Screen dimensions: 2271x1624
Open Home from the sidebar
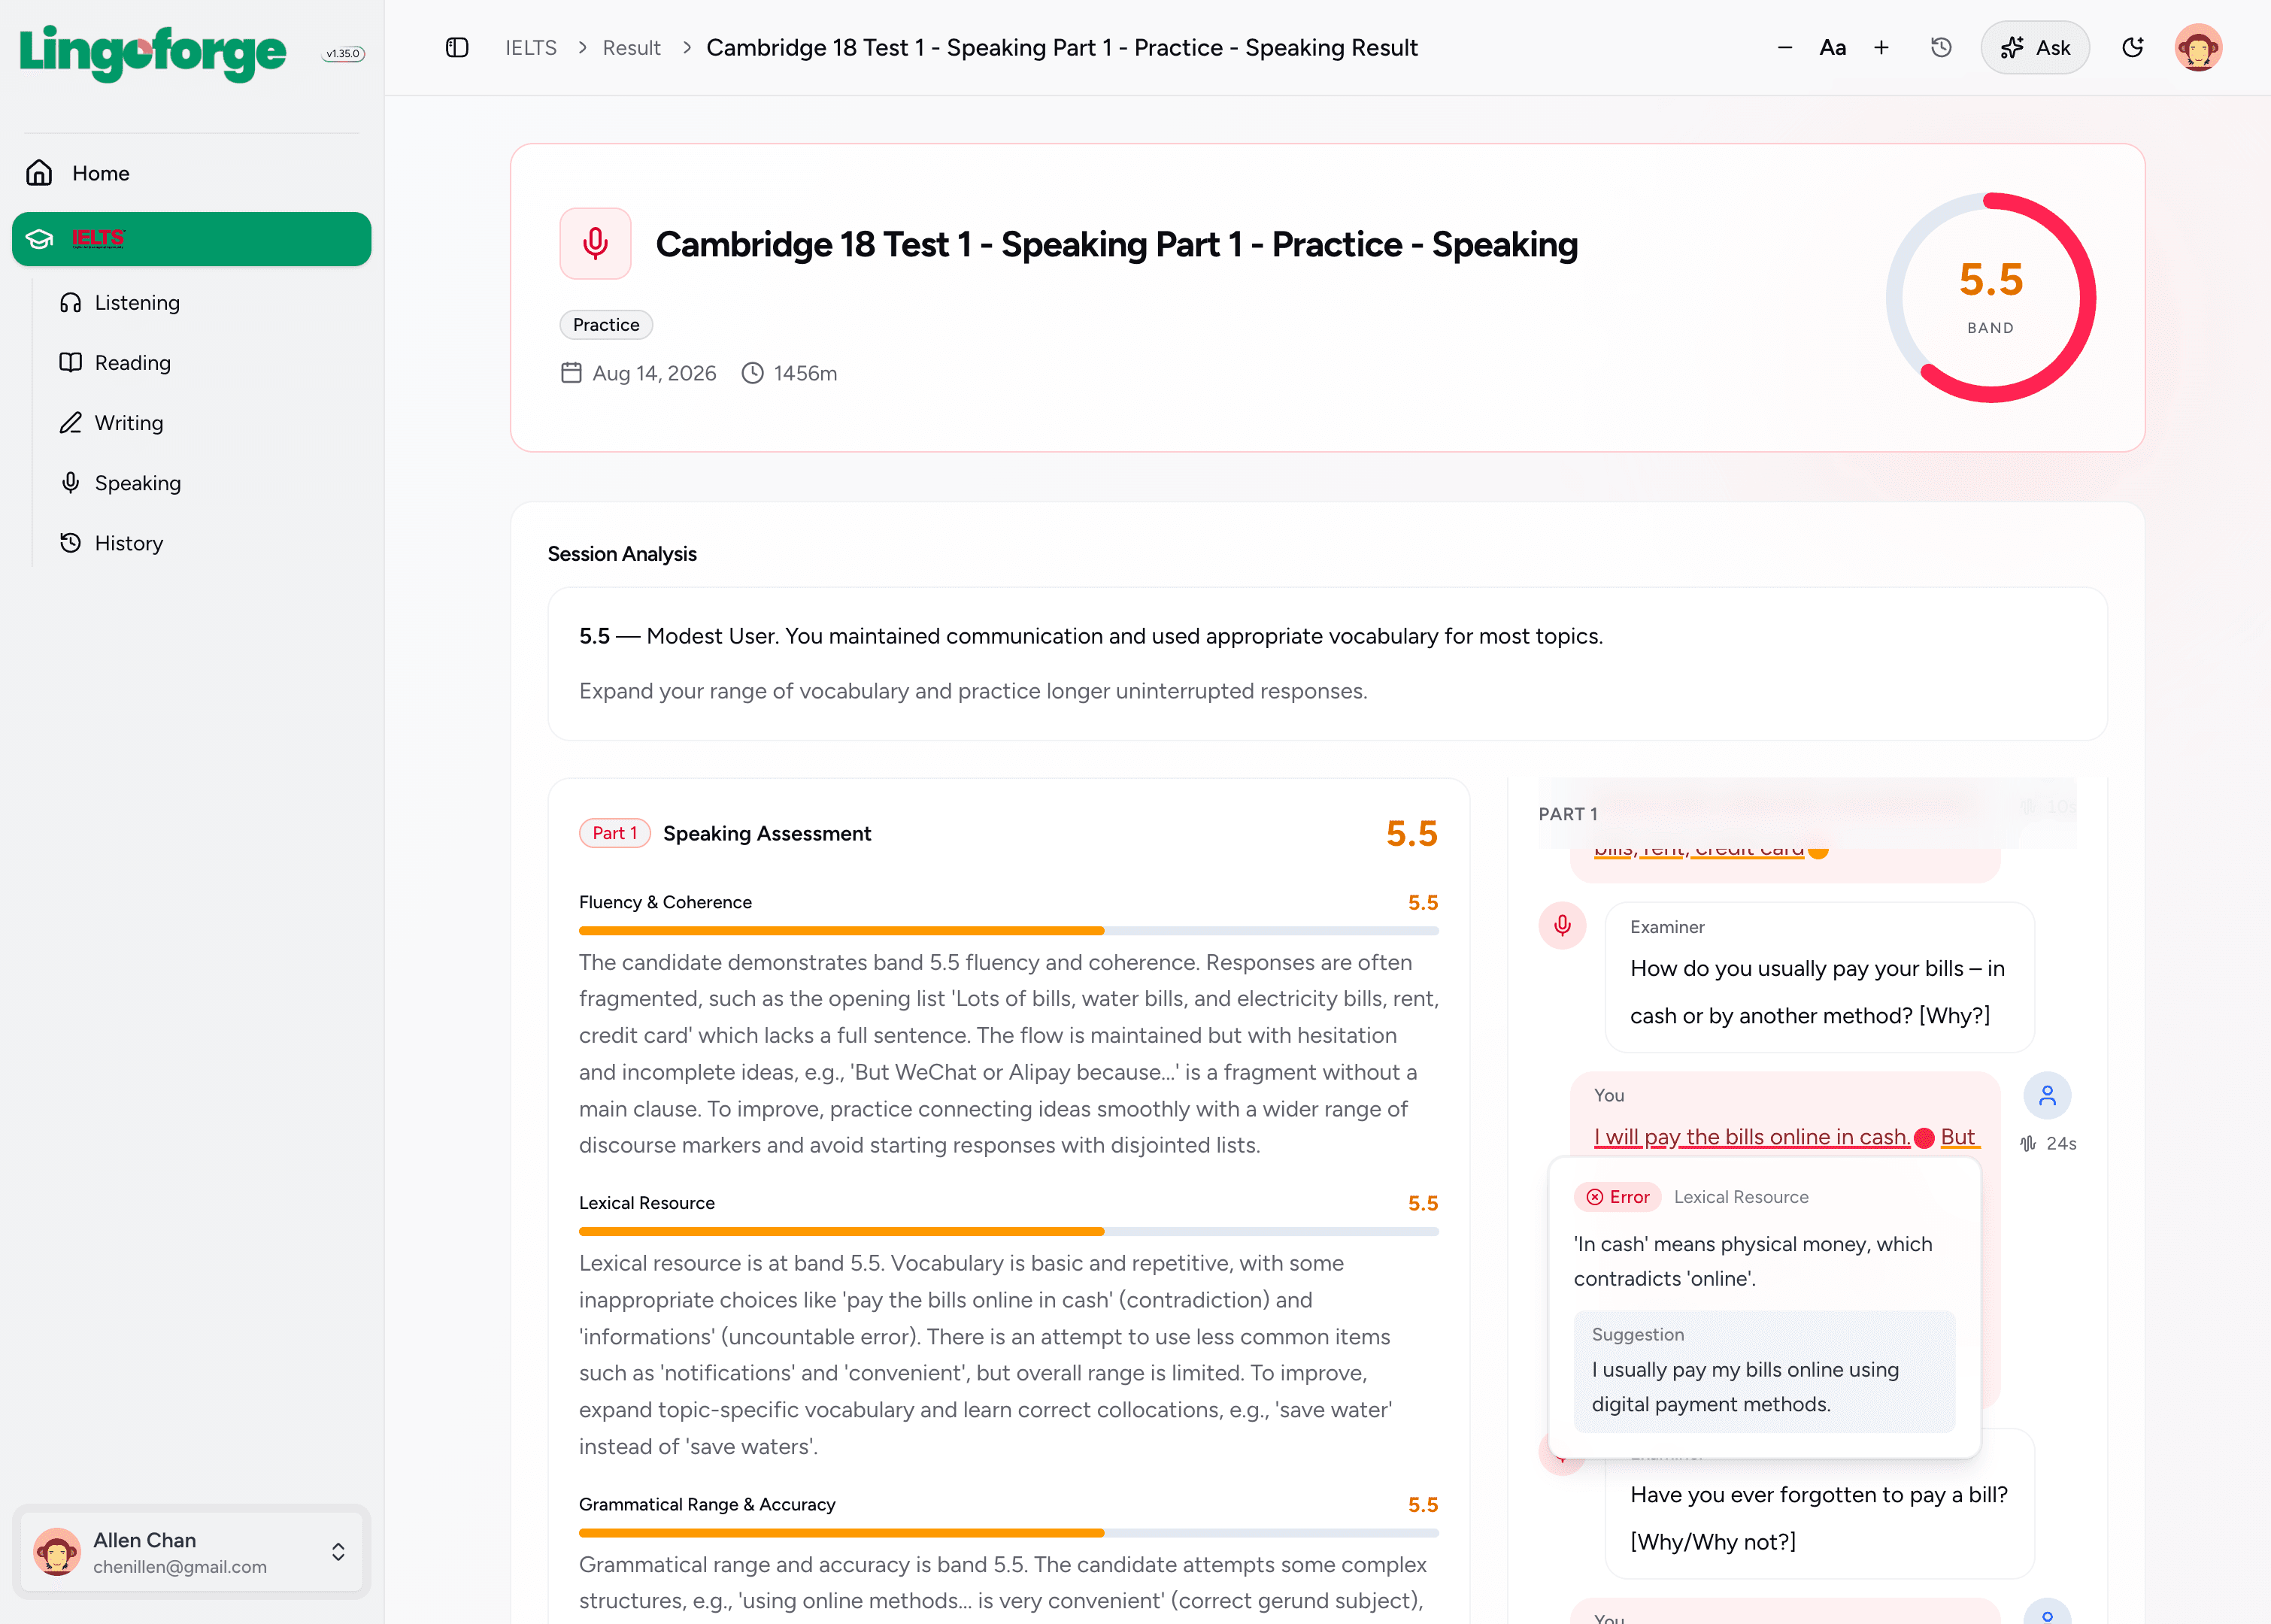(191, 173)
